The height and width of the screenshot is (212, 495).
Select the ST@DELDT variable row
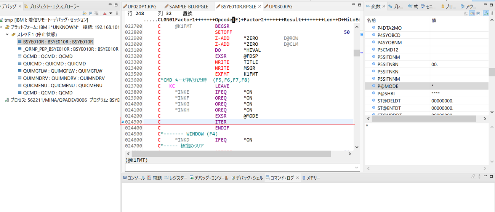click(427, 100)
